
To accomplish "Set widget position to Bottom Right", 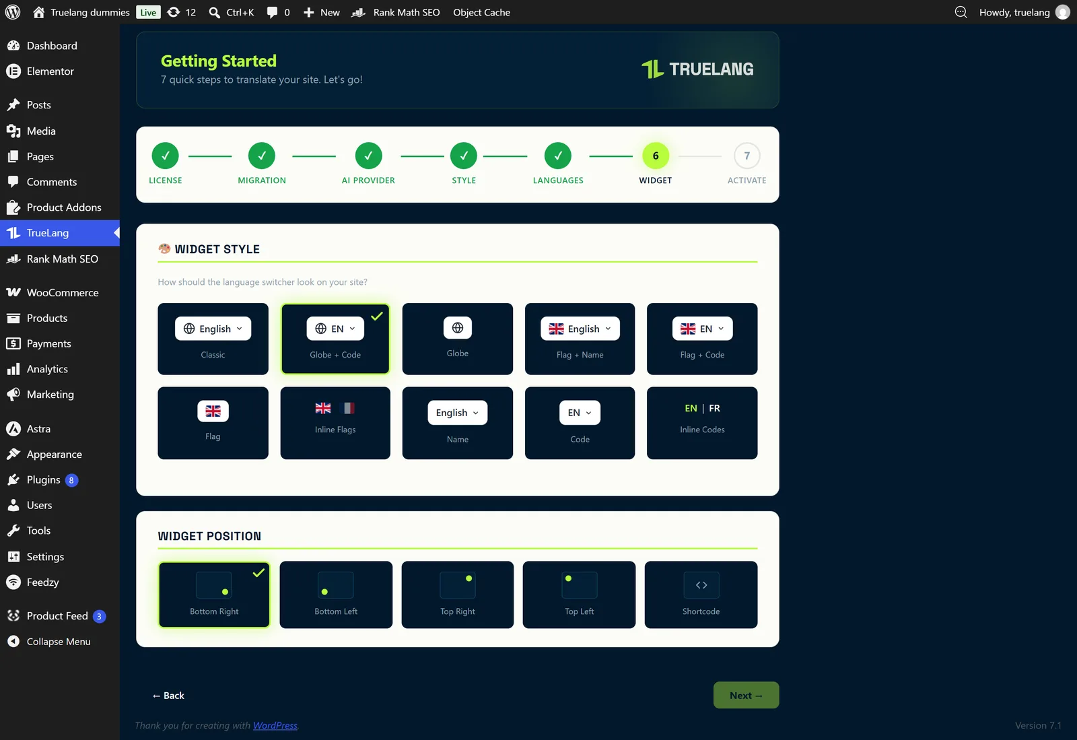I will pyautogui.click(x=214, y=595).
